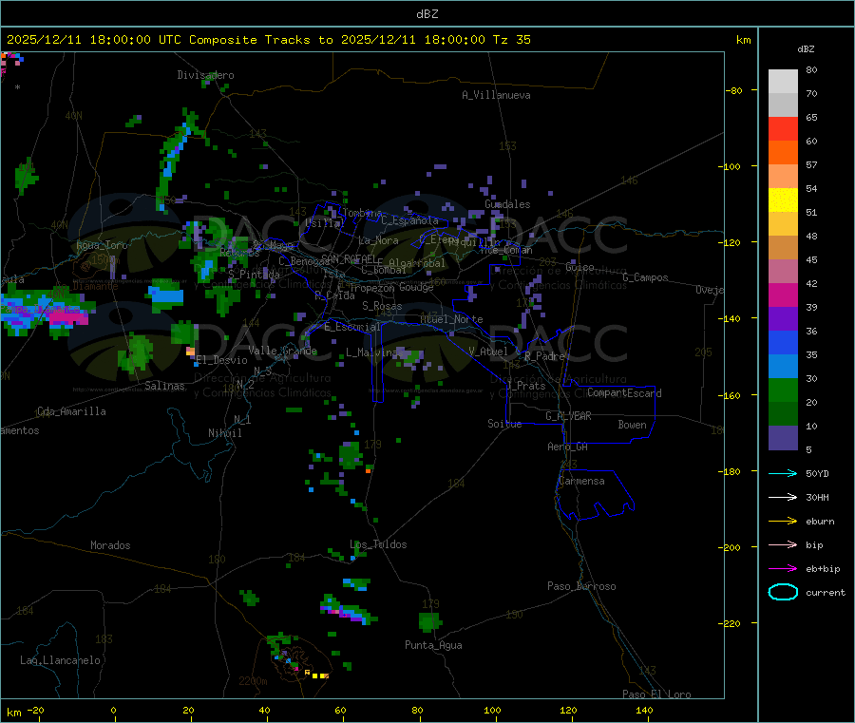This screenshot has width=855, height=723.
Task: Select the 39 dBZ magenta legend swatch
Action: pyautogui.click(x=783, y=295)
